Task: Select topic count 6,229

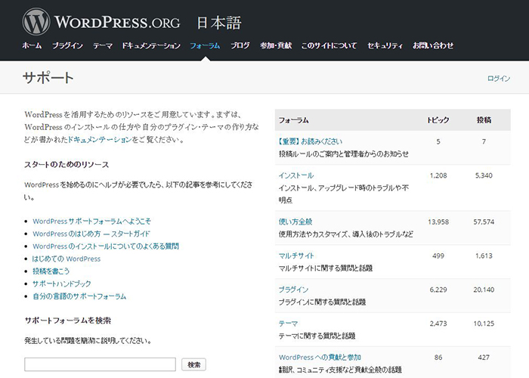Action: tap(438, 290)
